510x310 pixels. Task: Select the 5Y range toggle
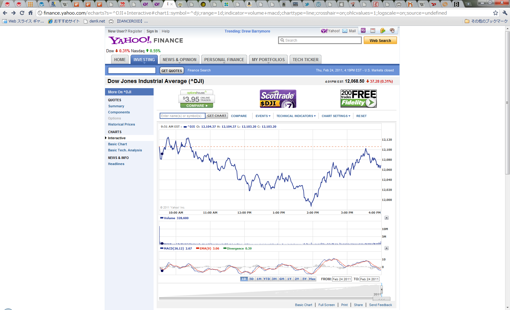[304, 279]
